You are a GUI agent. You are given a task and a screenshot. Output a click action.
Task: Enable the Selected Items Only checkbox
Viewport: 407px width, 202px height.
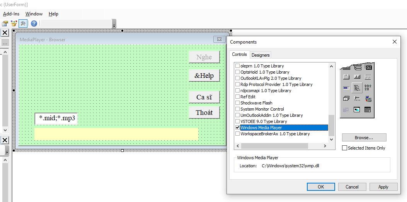[x=344, y=148]
